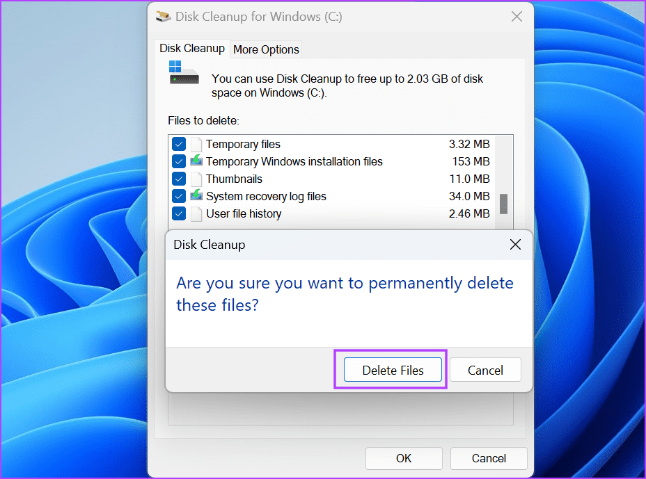Screen dimensions: 646x479
Task: Click the Thumbnails page icon
Action: (196, 179)
